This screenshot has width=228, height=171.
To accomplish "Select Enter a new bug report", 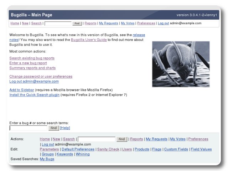I will [28, 63].
